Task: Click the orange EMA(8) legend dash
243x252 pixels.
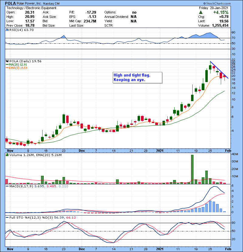Action: pos(7,68)
